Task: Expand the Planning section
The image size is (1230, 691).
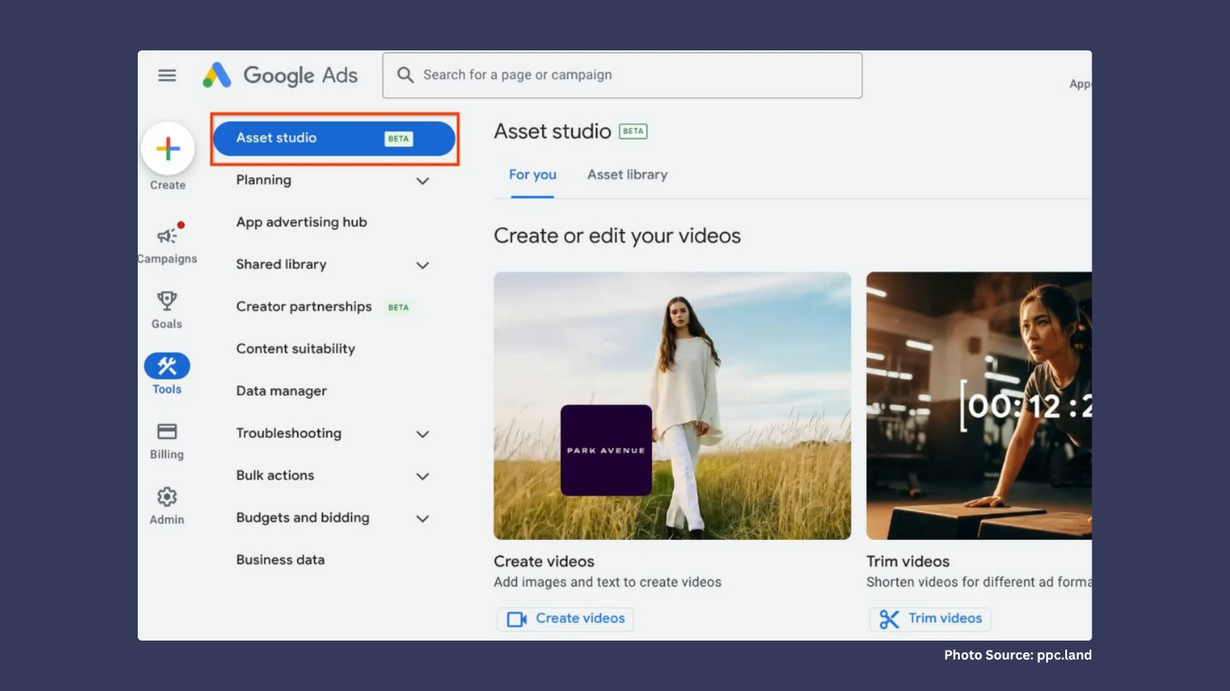Action: pyautogui.click(x=422, y=181)
